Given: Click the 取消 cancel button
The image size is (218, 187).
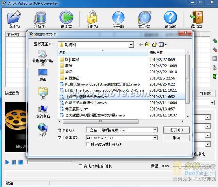Looking at the screenshot, I should [177, 138].
